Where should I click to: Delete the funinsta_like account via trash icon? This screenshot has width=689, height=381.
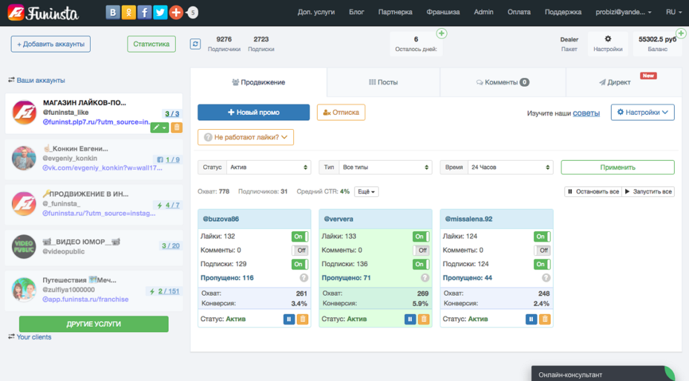point(176,127)
